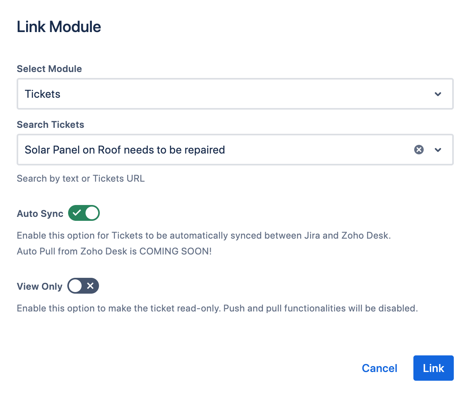Viewport: 472px width, 410px height.
Task: Click the Select Module field label
Action: click(x=49, y=69)
